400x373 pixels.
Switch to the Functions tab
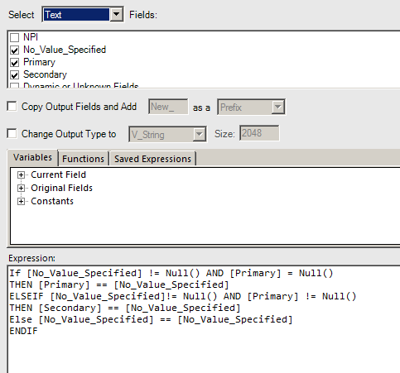coord(83,159)
